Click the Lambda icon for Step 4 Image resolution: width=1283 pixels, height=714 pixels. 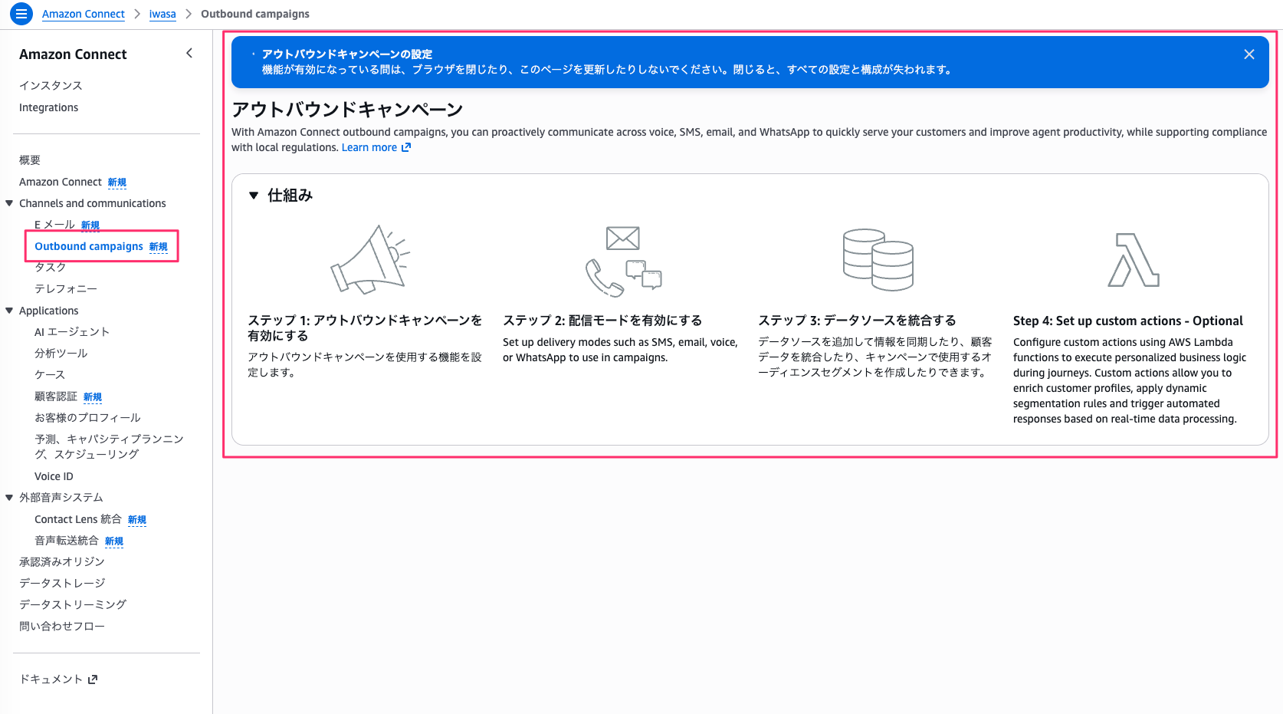click(x=1134, y=260)
